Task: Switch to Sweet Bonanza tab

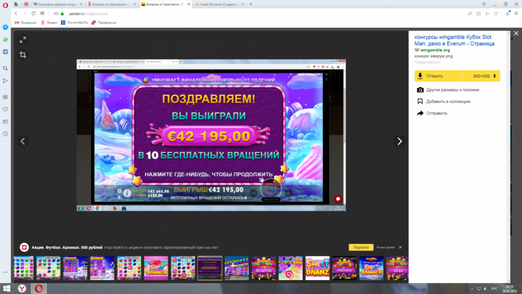Action: pos(219,4)
